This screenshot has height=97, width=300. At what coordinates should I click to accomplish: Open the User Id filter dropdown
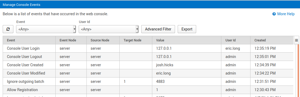pos(109,29)
